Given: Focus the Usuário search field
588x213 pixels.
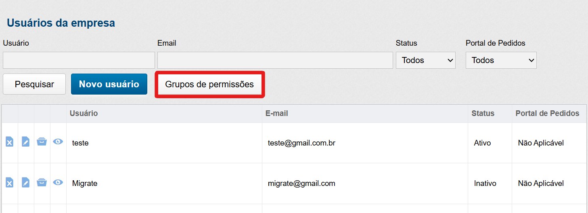Looking at the screenshot, I should click(79, 60).
